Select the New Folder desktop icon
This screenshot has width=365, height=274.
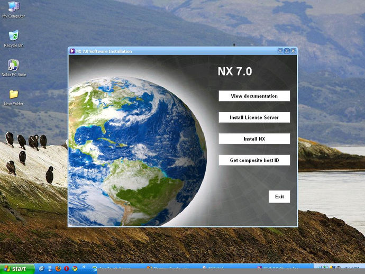point(14,98)
